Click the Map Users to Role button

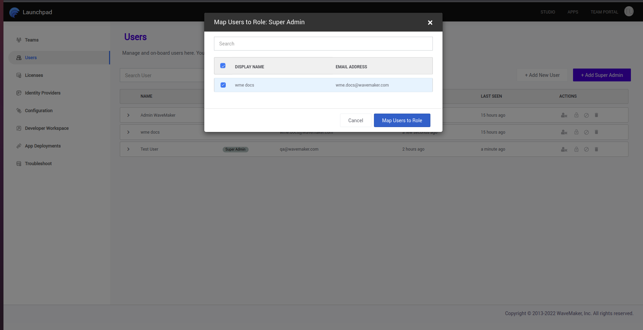click(402, 120)
